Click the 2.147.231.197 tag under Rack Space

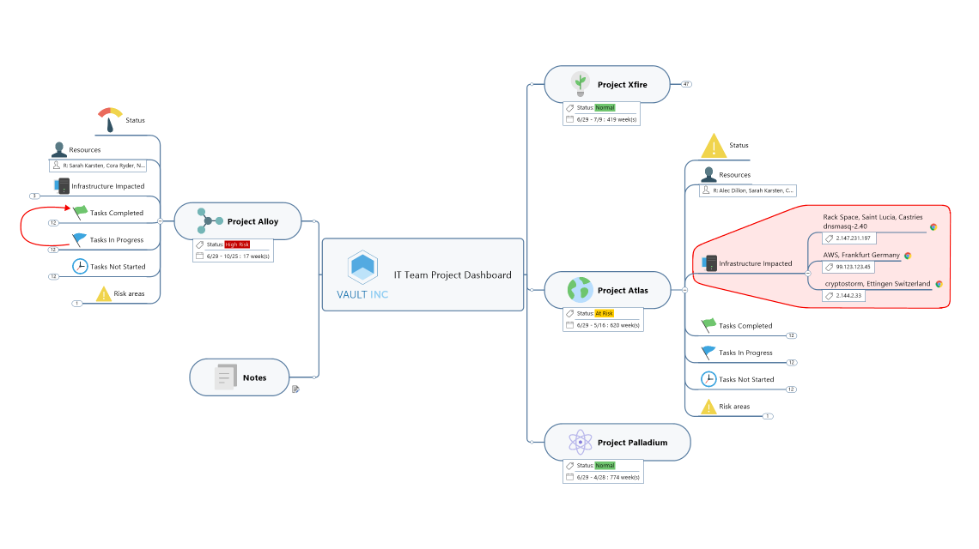click(848, 238)
